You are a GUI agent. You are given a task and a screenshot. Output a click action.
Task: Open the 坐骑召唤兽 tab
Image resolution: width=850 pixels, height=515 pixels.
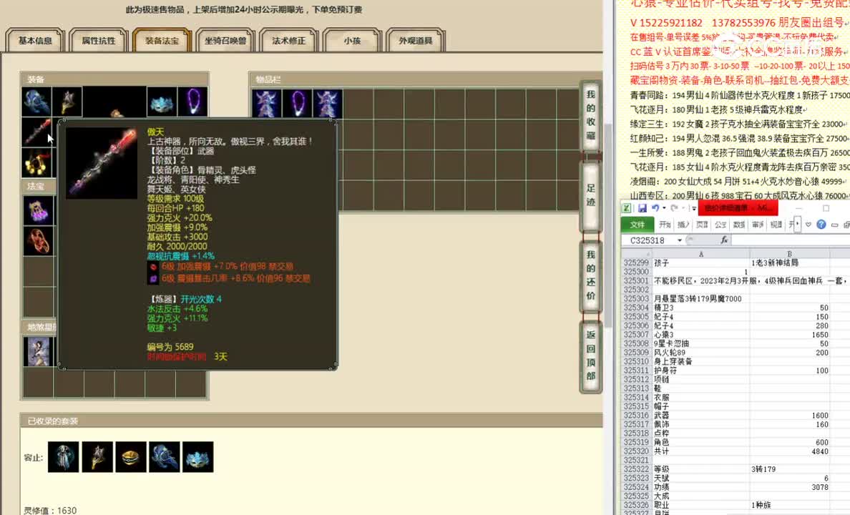coord(225,40)
